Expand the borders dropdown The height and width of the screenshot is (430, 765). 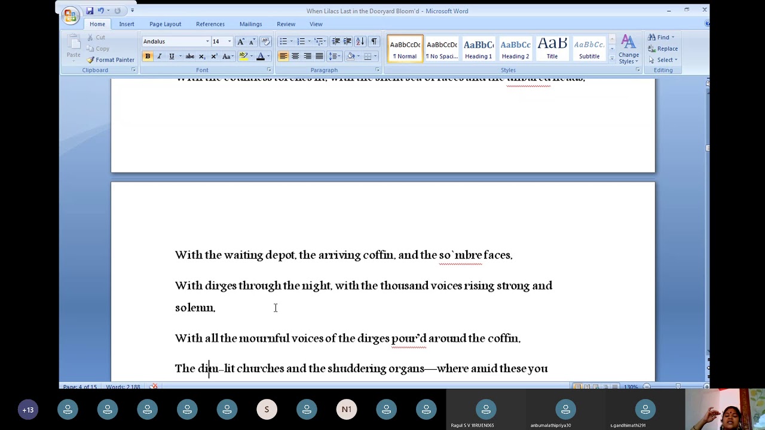(x=376, y=56)
